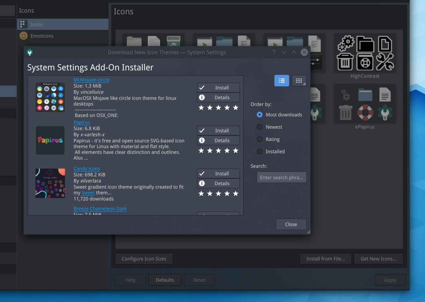The height and width of the screenshot is (302, 425).
Task: Open Icons category in System Settings sidebar
Action: coord(63,24)
